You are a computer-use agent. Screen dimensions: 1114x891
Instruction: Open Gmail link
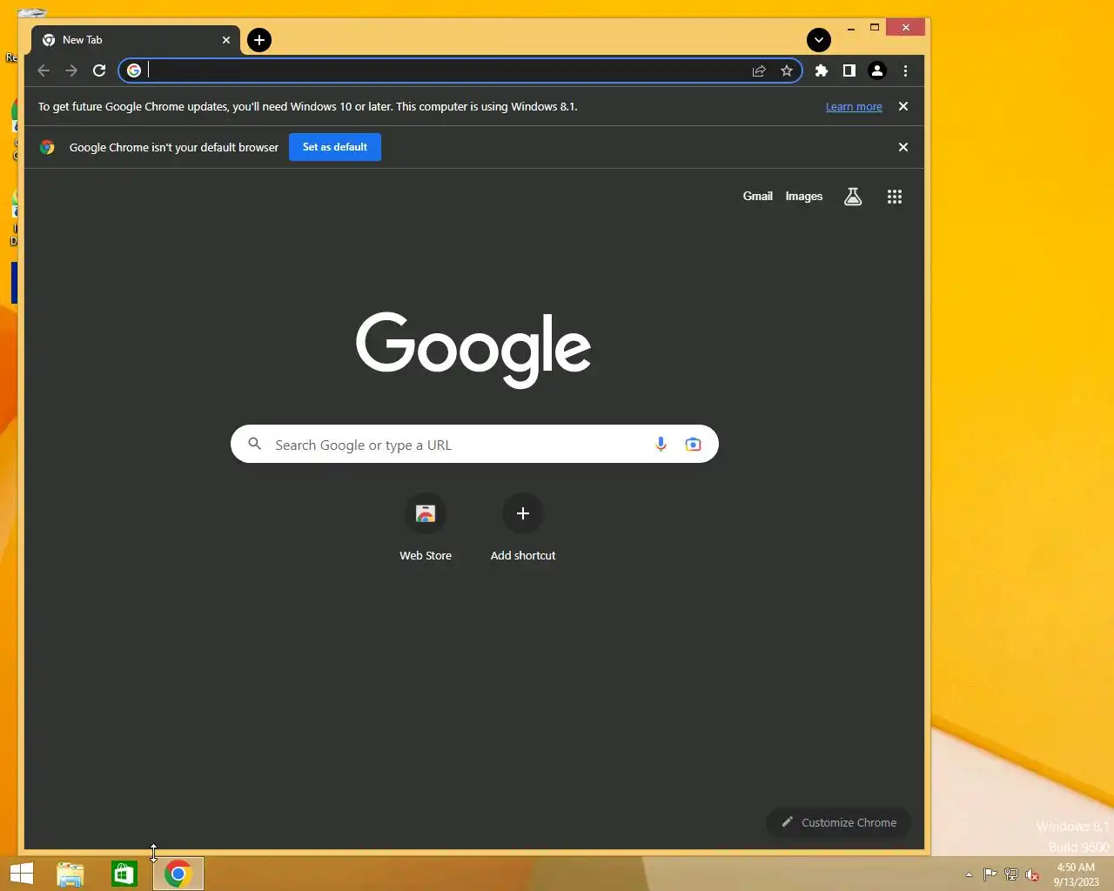(x=758, y=196)
